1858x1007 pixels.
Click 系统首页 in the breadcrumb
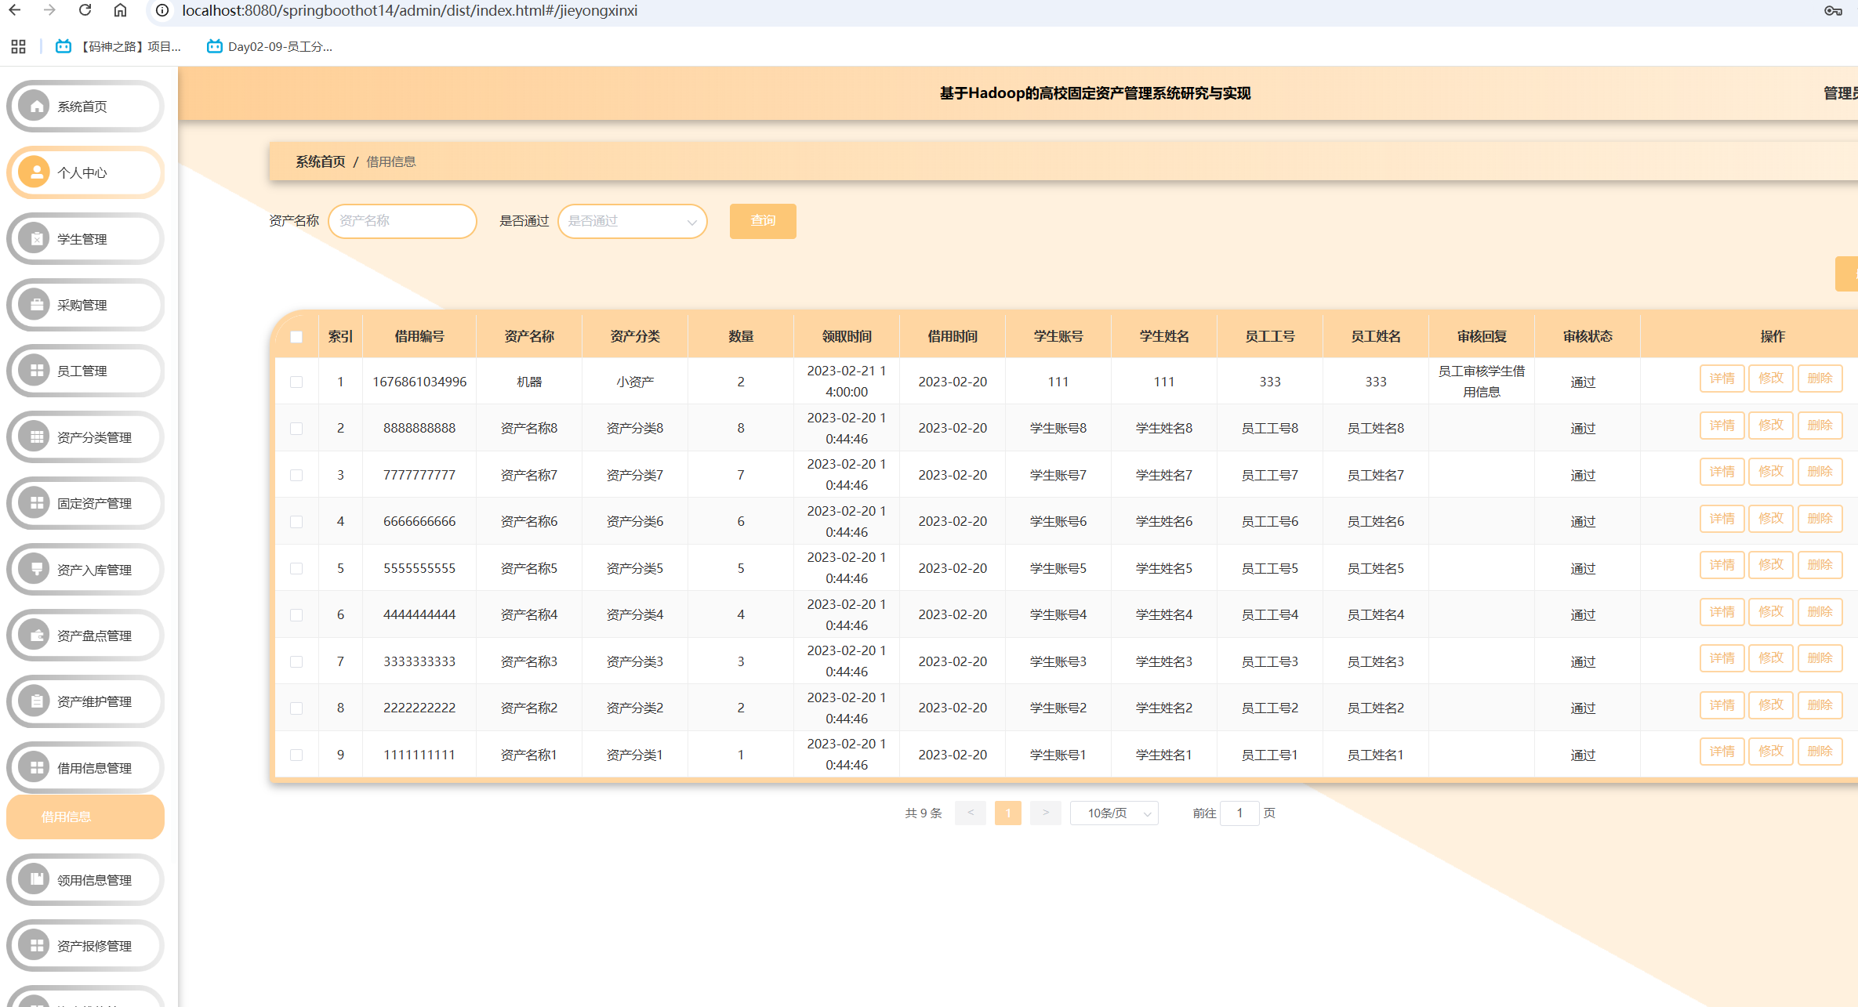point(320,161)
